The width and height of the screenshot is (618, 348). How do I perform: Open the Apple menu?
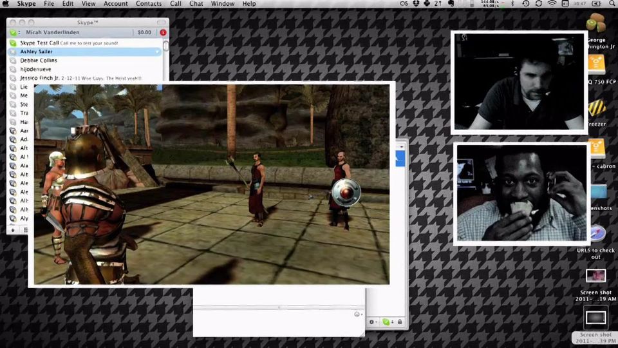(x=6, y=4)
